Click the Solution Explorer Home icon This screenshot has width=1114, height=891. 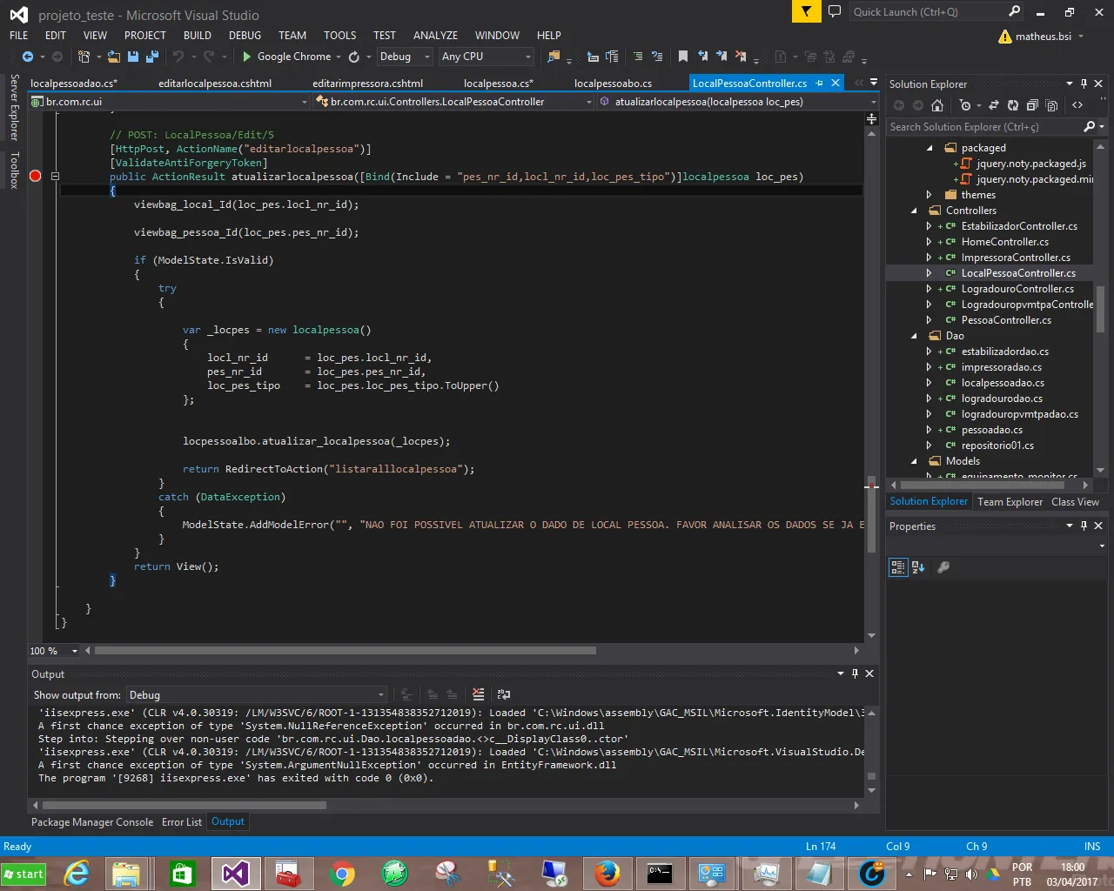(x=937, y=105)
